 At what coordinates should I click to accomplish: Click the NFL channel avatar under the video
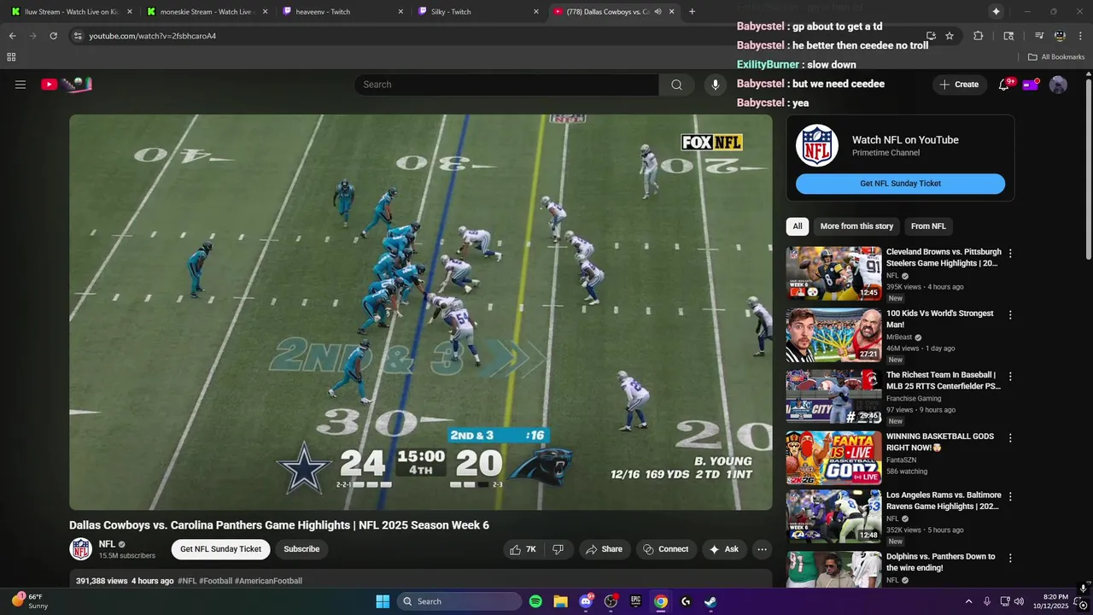(81, 549)
